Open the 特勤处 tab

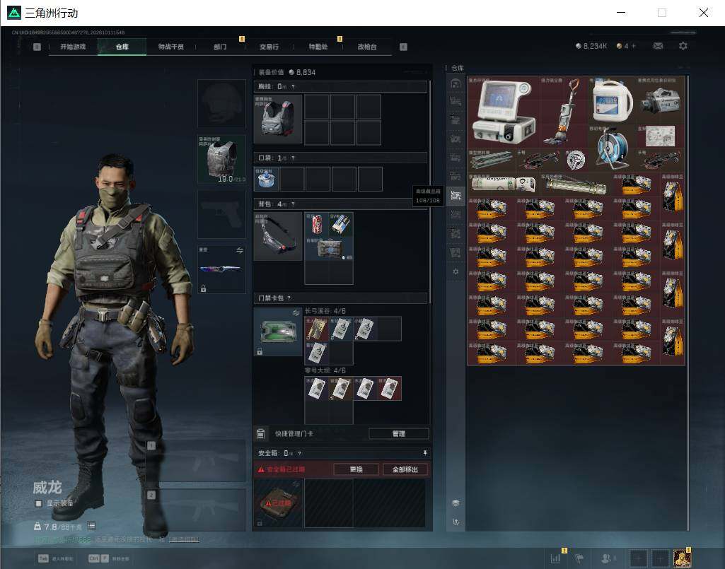pyautogui.click(x=318, y=47)
